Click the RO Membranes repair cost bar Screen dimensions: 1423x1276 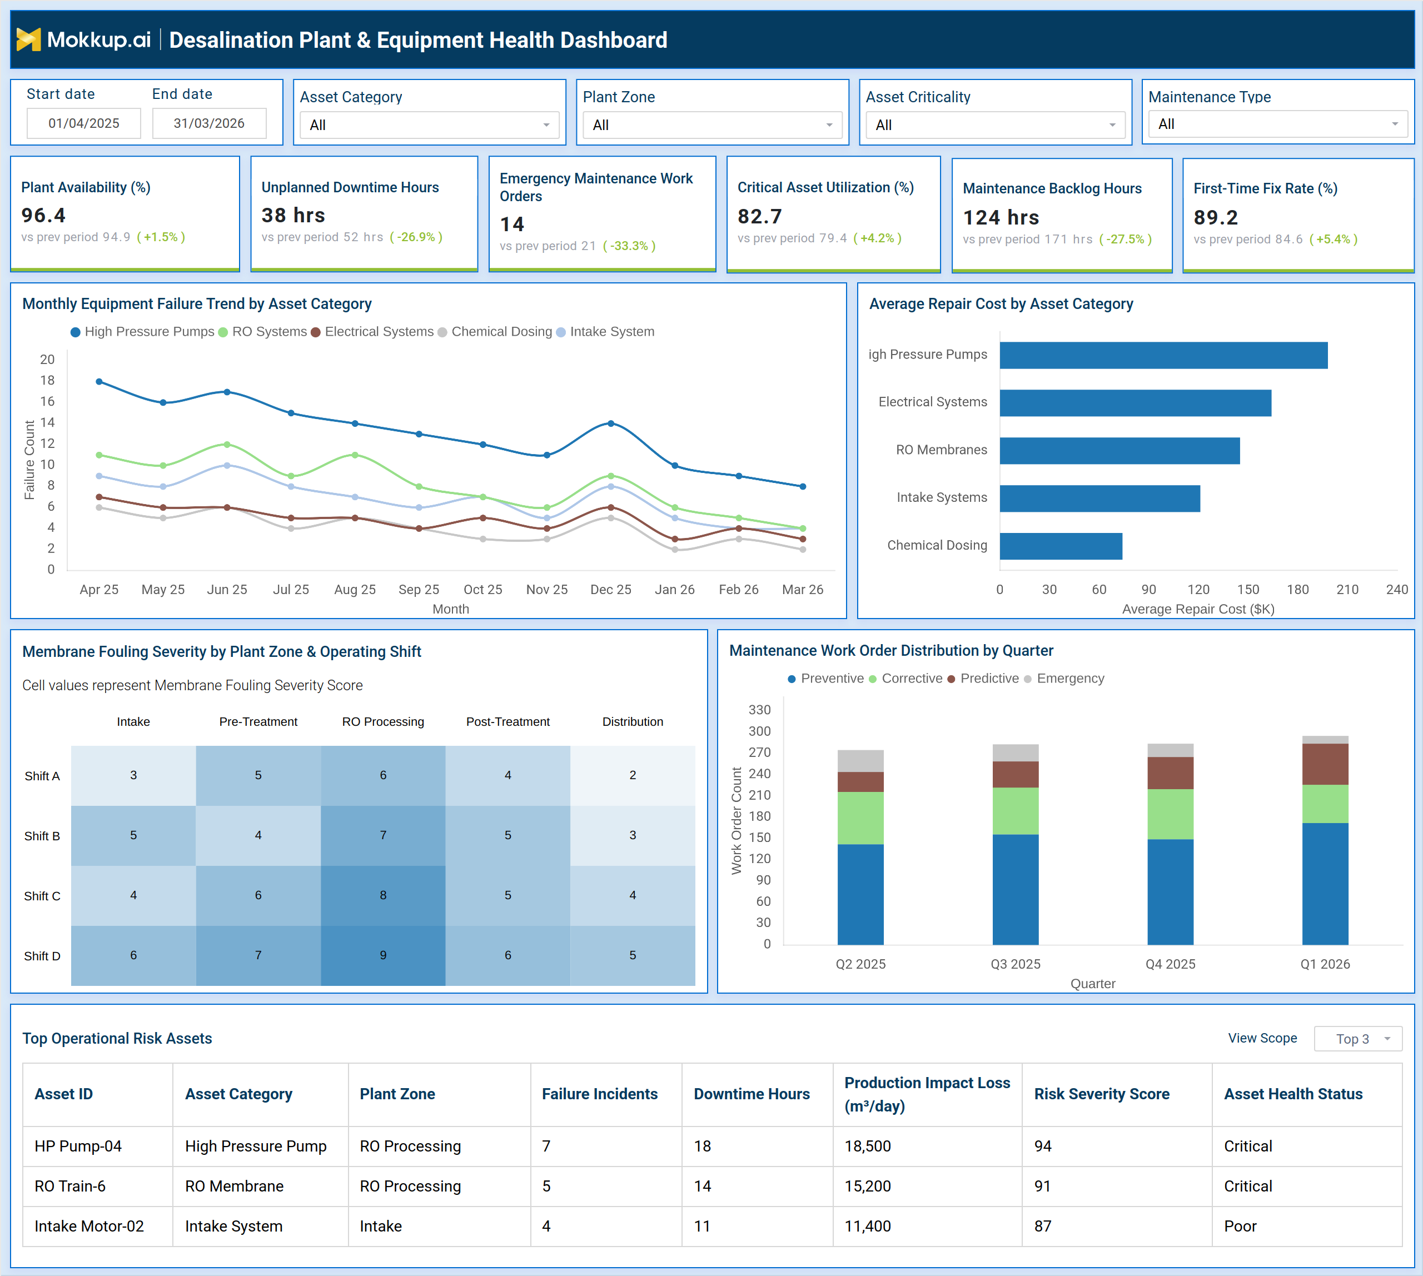coord(1120,451)
